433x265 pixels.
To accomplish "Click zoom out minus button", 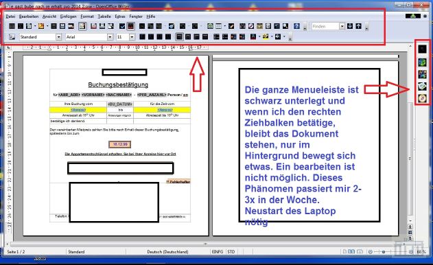I will click(x=371, y=252).
